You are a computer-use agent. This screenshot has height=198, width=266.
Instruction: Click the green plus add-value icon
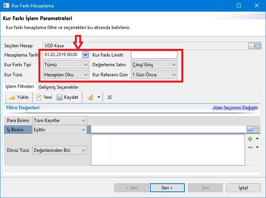point(250,138)
